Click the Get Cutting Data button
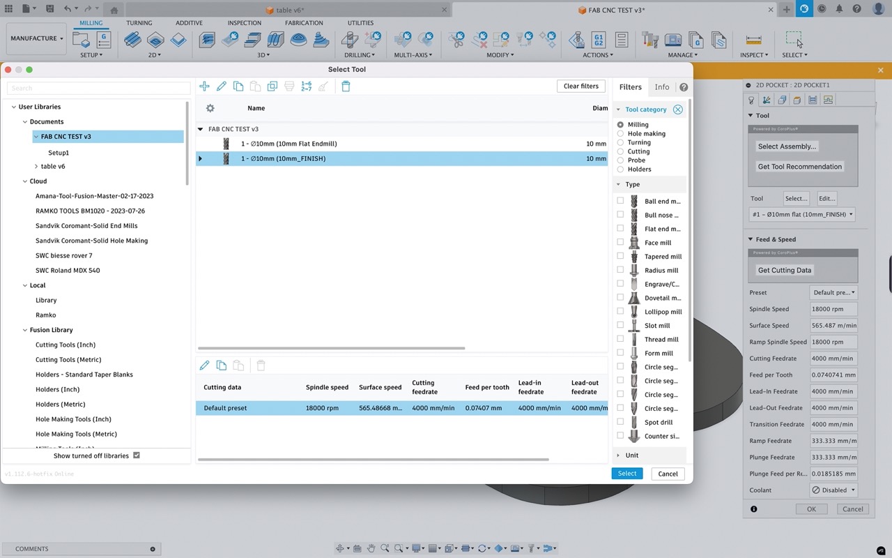This screenshot has height=558, width=892. [x=785, y=271]
